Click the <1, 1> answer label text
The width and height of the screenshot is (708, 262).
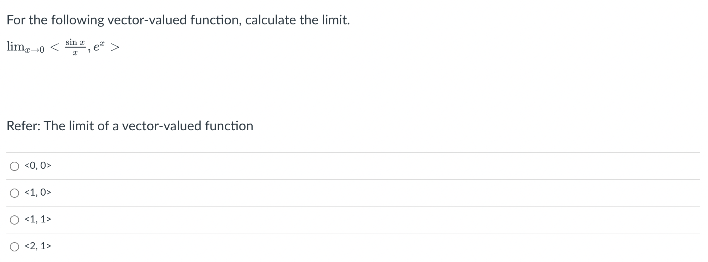(38, 219)
